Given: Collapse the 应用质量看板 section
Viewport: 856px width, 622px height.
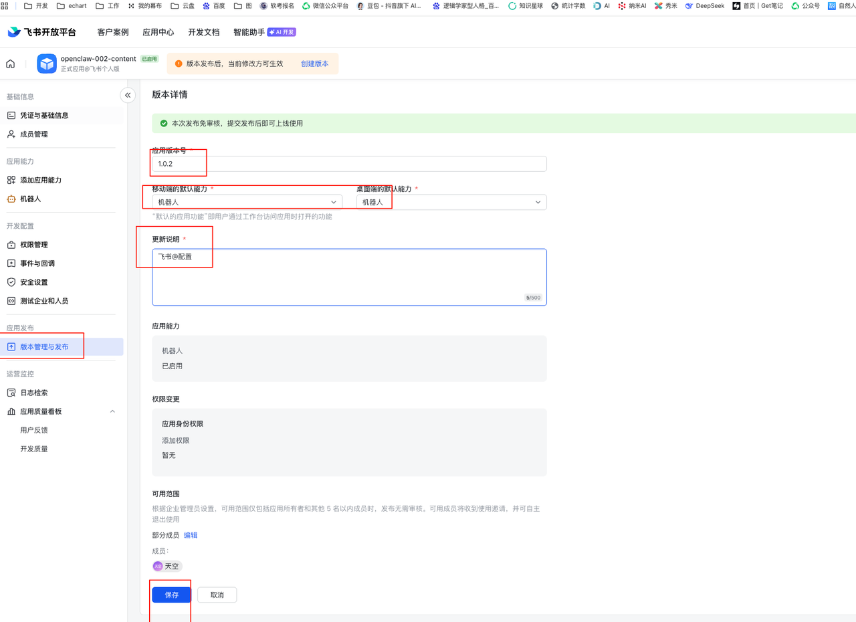Looking at the screenshot, I should 112,411.
